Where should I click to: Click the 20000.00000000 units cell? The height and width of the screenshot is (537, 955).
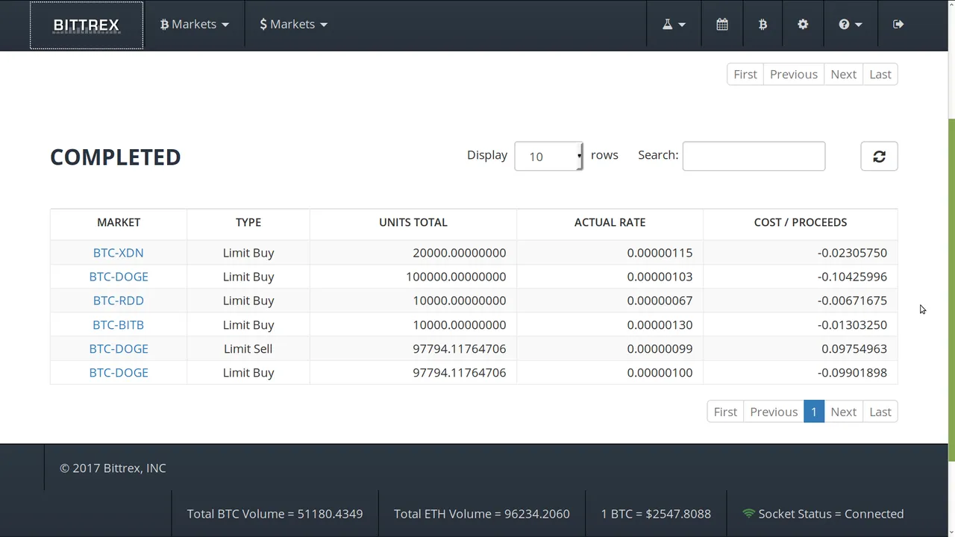coord(413,253)
